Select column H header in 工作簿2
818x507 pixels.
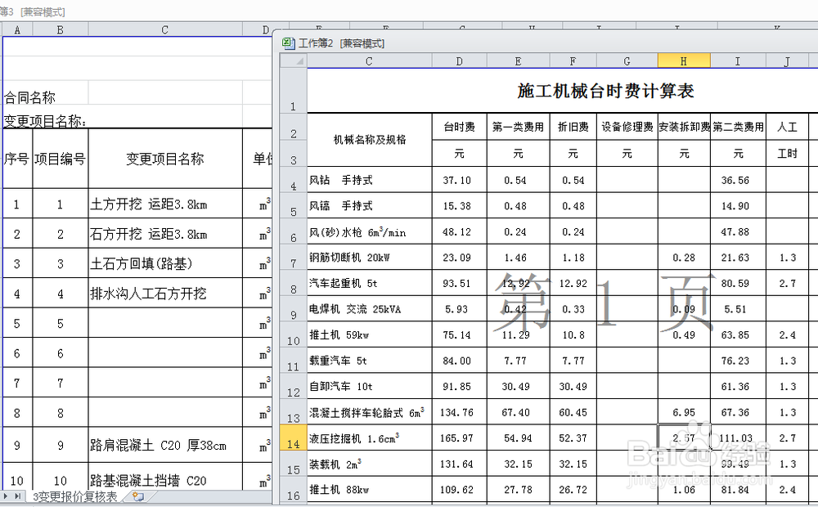coord(684,60)
